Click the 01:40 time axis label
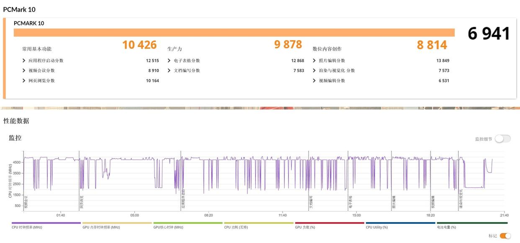The image size is (520, 243). click(61, 215)
